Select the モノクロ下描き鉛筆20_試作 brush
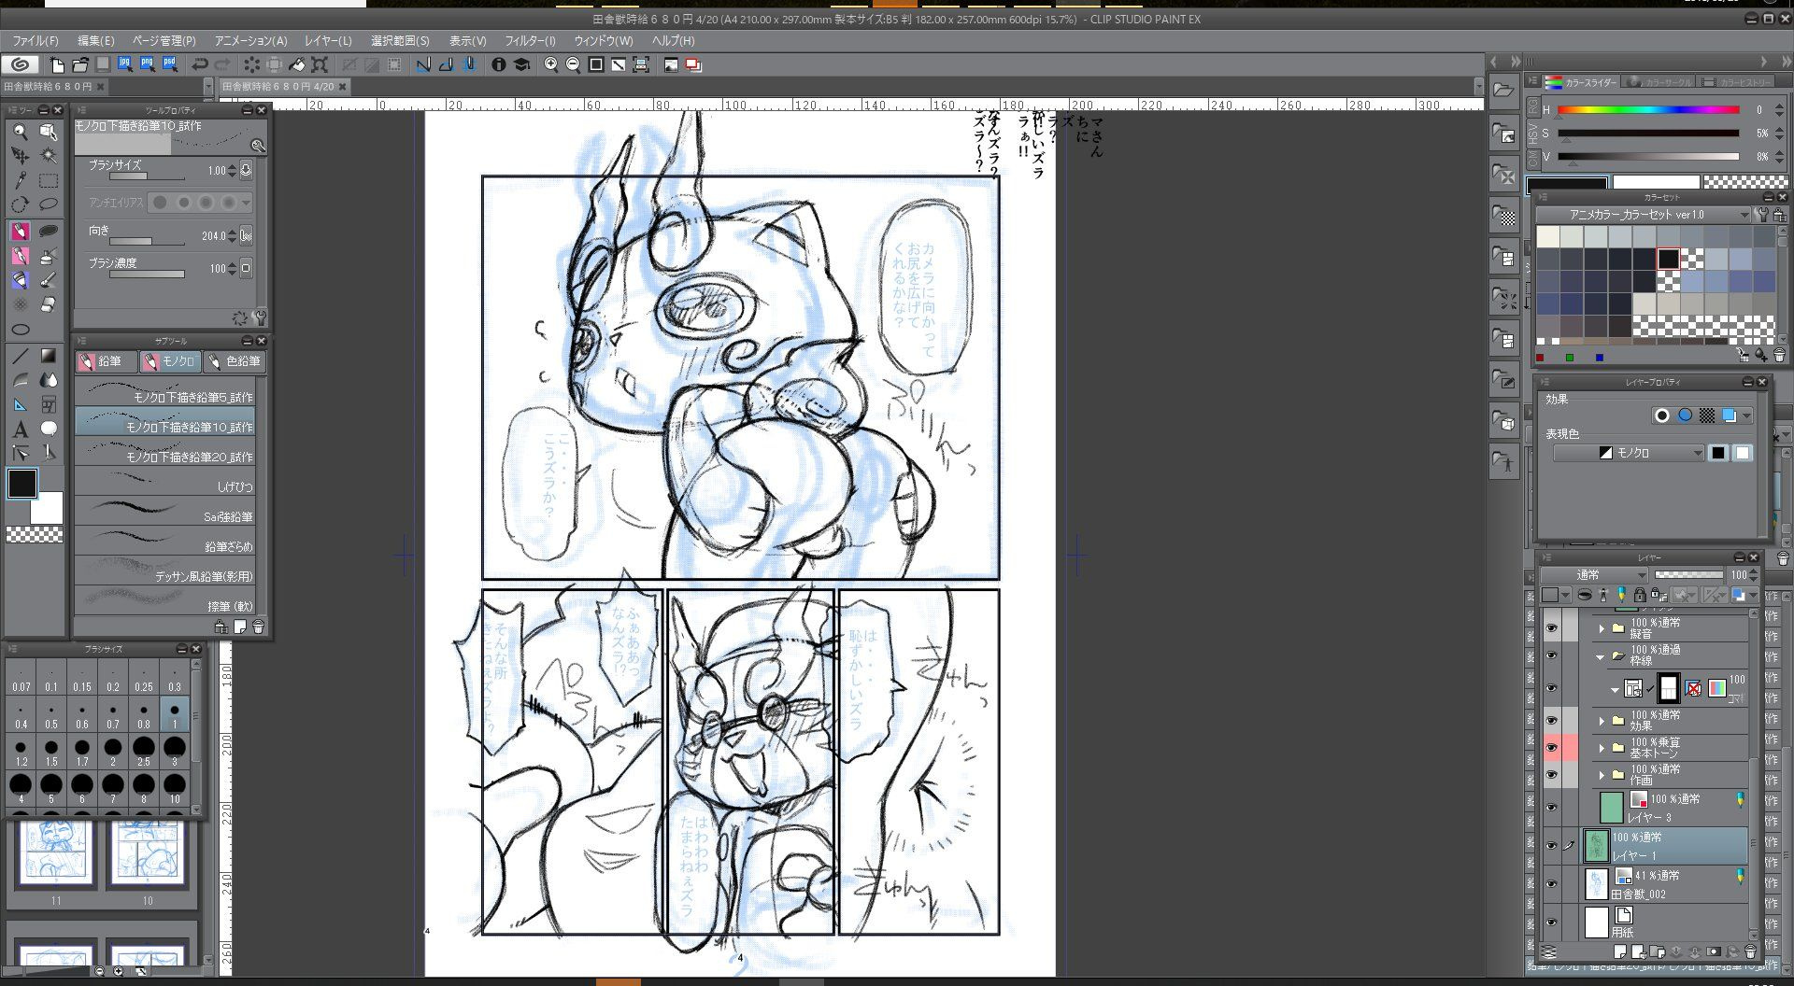This screenshot has height=986, width=1794. pos(164,452)
